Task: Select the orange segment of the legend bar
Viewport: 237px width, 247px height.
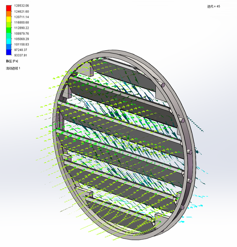Action: 9,14
